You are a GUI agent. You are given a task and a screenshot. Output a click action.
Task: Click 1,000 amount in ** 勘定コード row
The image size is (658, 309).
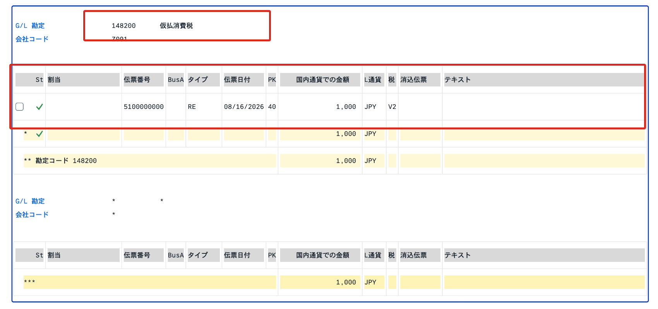coord(346,161)
